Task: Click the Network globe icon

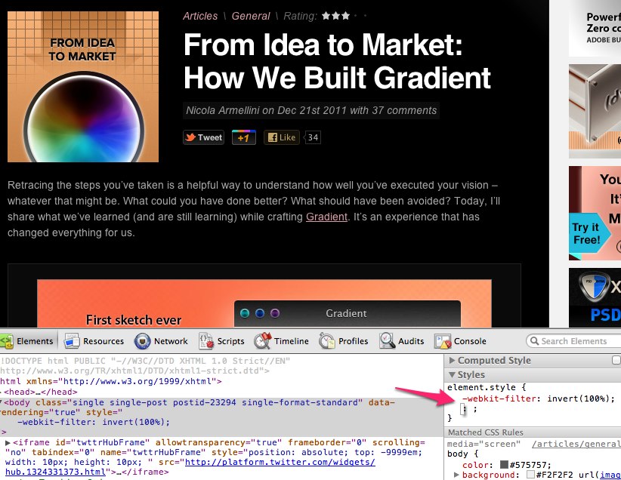Action: pyautogui.click(x=142, y=341)
